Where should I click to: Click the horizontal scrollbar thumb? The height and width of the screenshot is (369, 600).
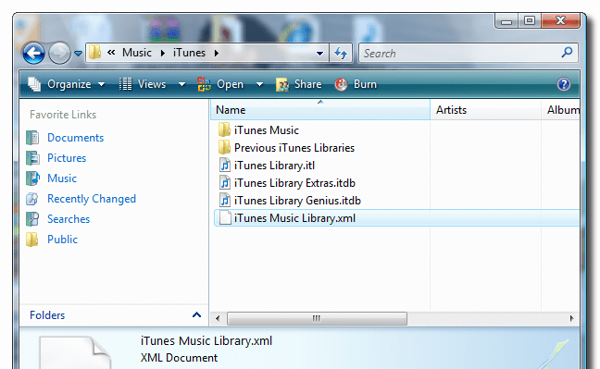pyautogui.click(x=317, y=318)
